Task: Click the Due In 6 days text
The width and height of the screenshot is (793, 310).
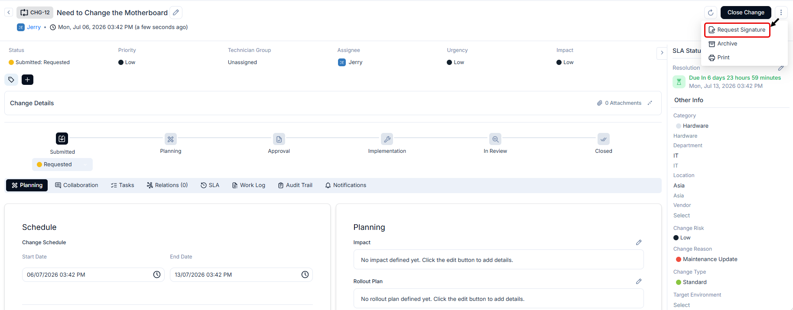Action: (x=735, y=78)
